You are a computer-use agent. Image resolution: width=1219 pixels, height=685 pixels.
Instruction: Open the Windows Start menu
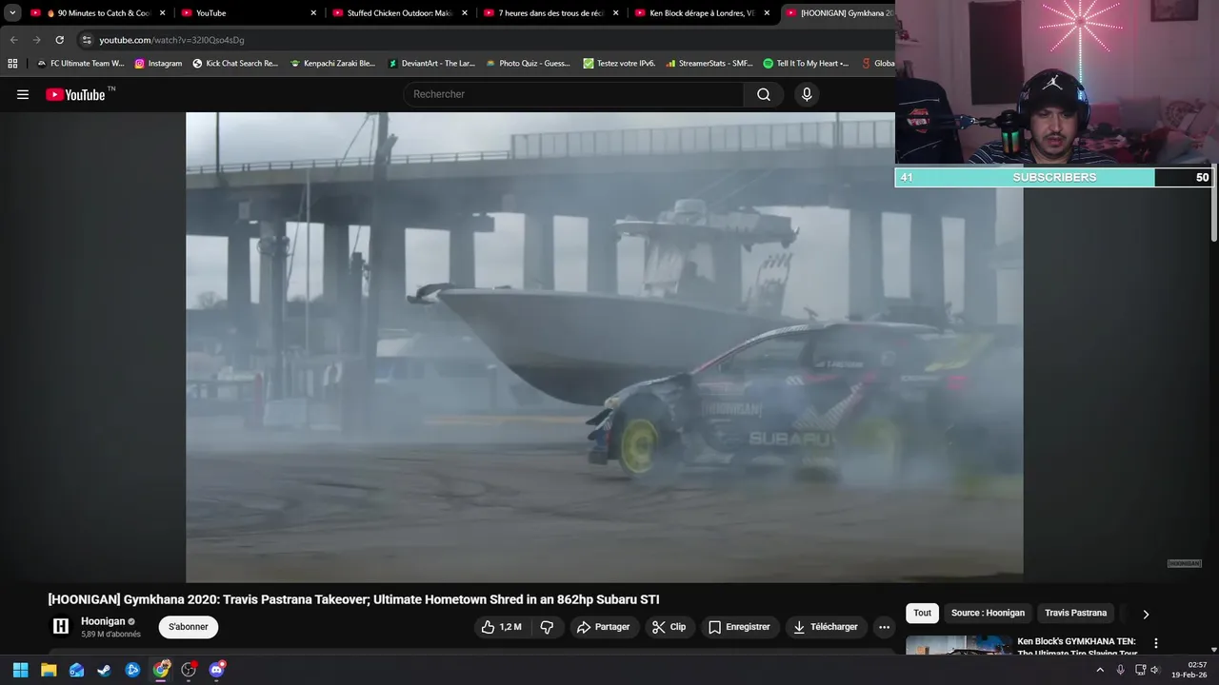(20, 670)
